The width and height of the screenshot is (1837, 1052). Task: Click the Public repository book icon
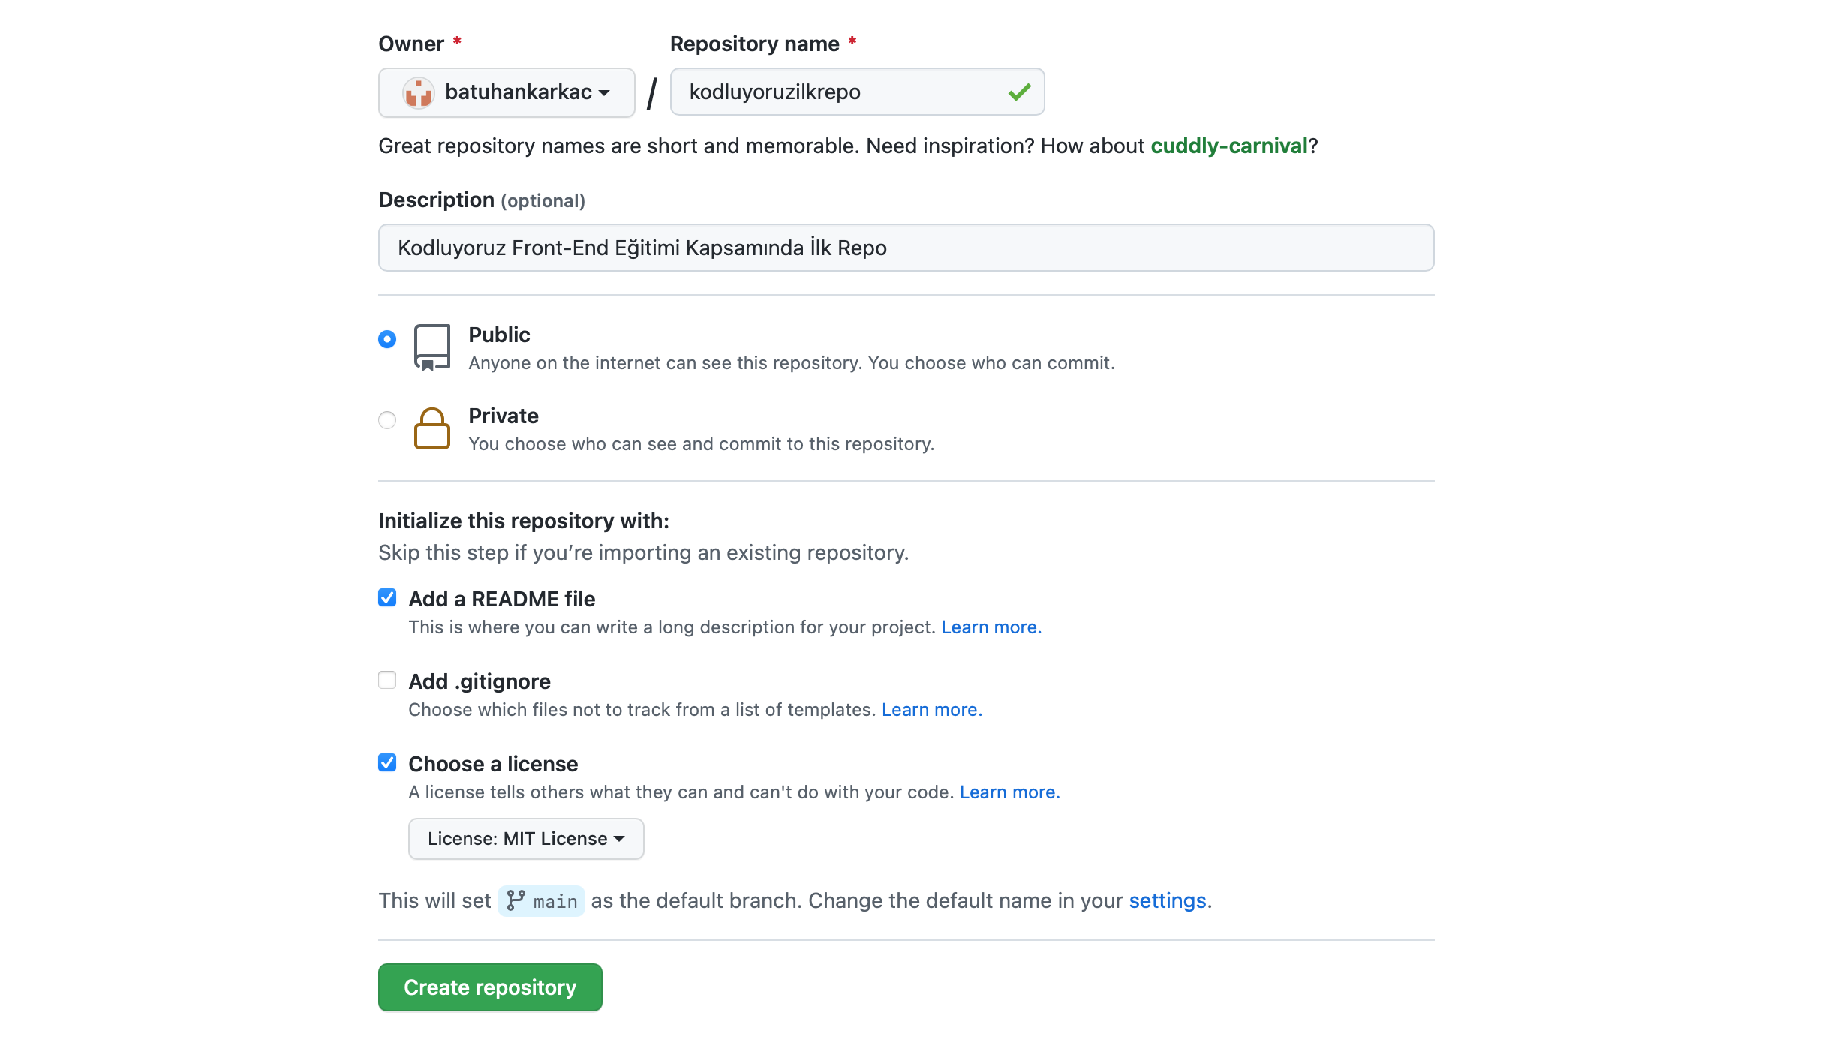pyautogui.click(x=432, y=347)
